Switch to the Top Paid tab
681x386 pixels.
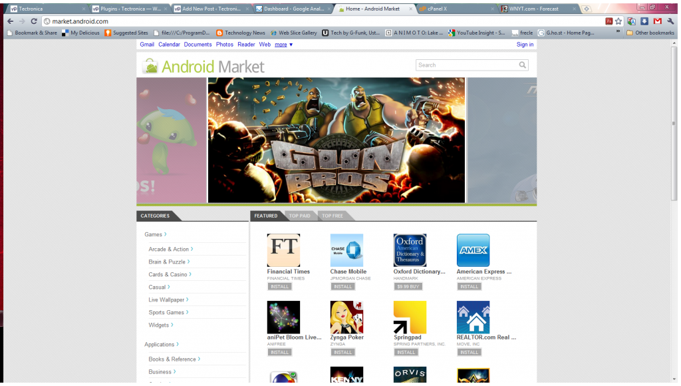point(299,216)
